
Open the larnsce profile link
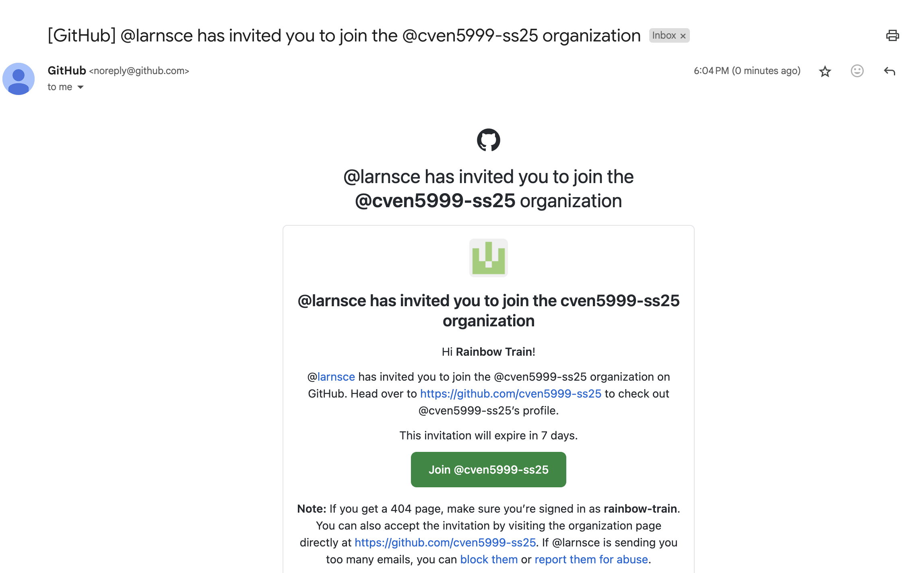pos(336,377)
